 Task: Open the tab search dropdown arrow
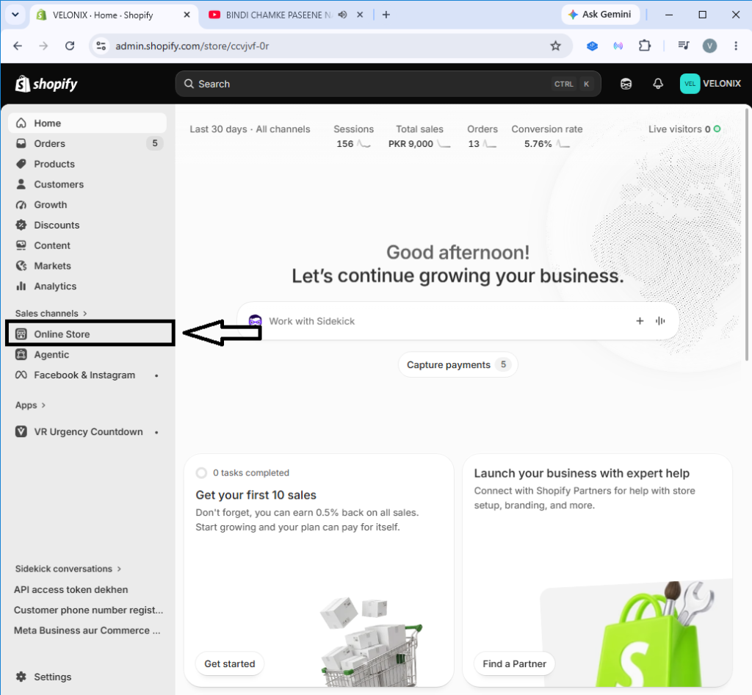[15, 15]
